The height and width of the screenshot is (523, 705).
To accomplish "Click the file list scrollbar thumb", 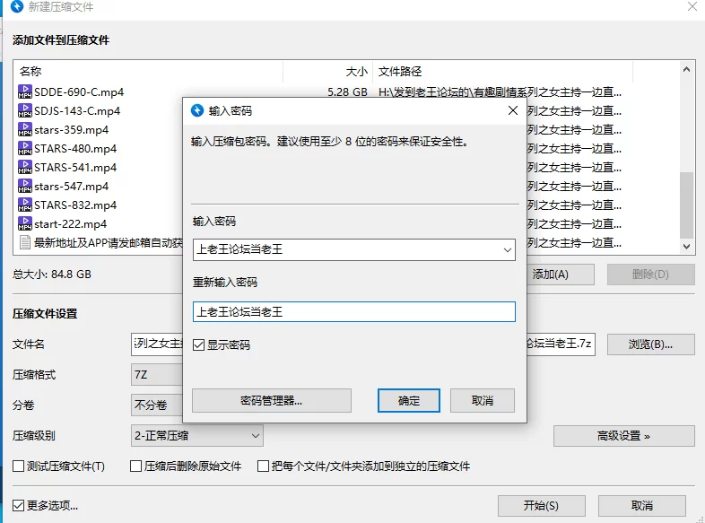I will (x=686, y=205).
